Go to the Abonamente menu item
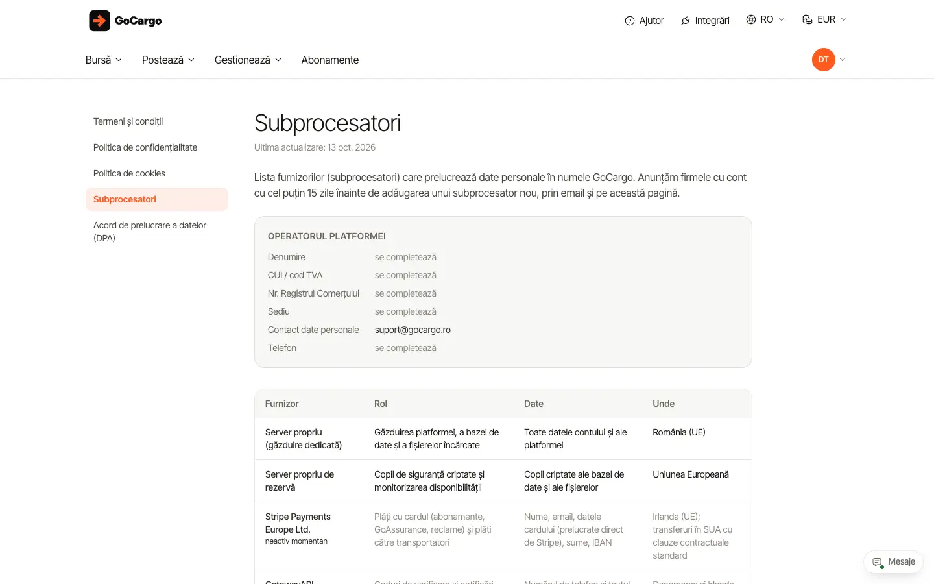 point(329,60)
